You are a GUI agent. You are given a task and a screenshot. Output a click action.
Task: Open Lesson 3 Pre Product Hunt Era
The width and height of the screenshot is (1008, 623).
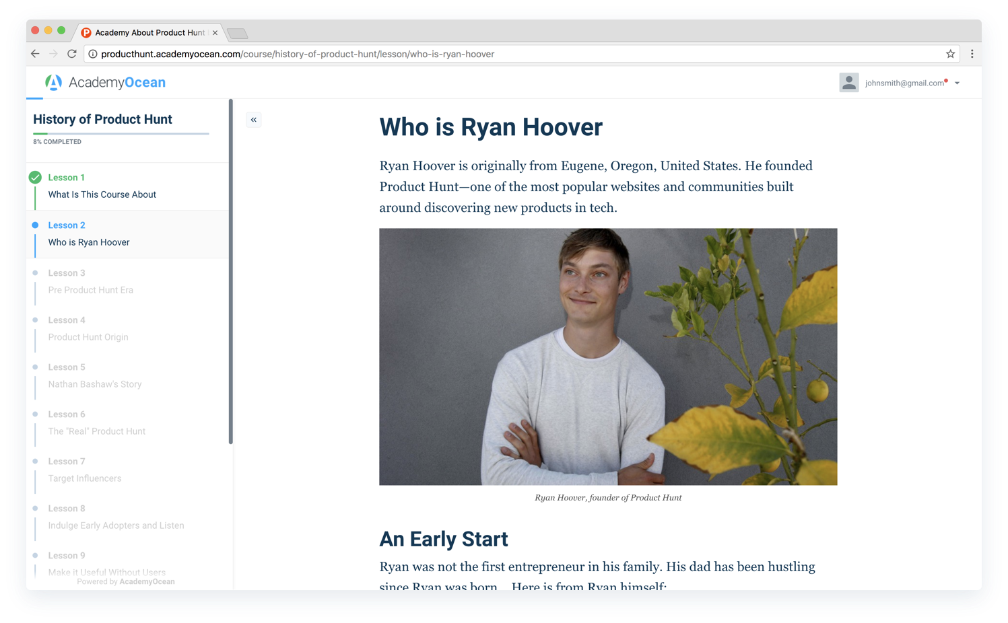click(x=128, y=282)
